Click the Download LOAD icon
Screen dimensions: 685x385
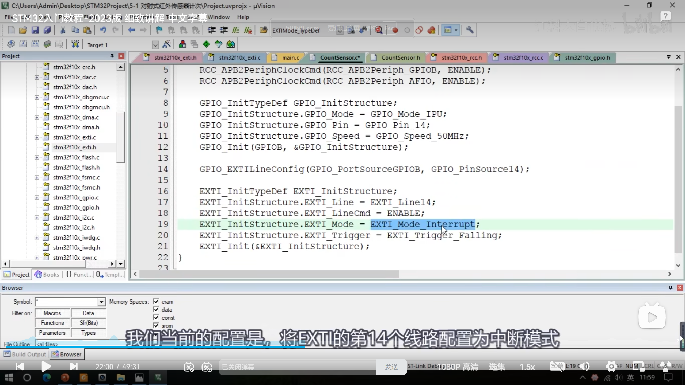pos(75,44)
